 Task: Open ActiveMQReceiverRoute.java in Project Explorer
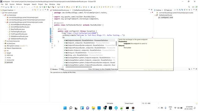click(x=20, y=25)
